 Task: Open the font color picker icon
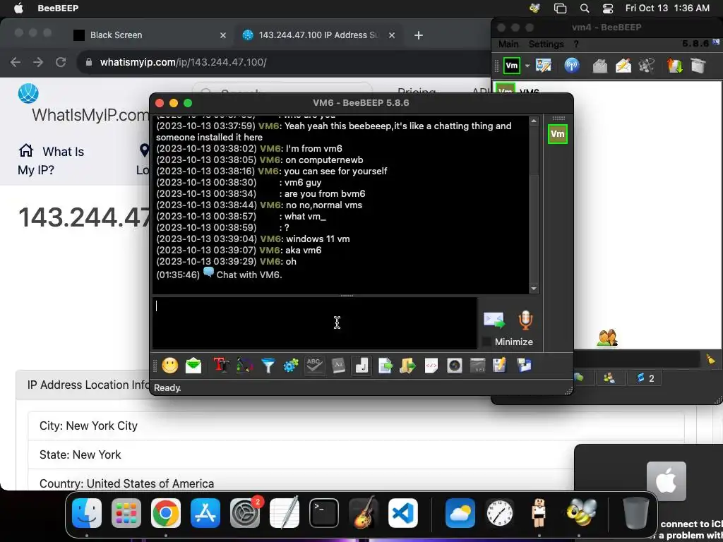click(x=244, y=366)
